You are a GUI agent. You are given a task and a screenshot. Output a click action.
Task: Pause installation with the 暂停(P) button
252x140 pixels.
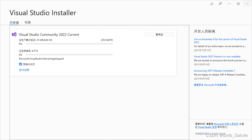point(159,34)
